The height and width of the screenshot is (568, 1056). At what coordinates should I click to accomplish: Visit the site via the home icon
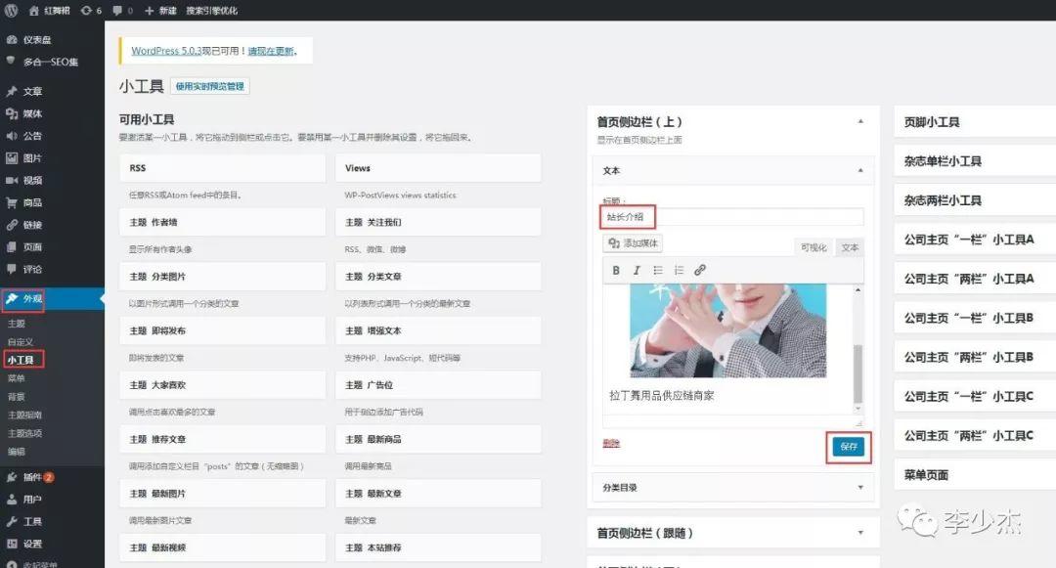tap(33, 10)
